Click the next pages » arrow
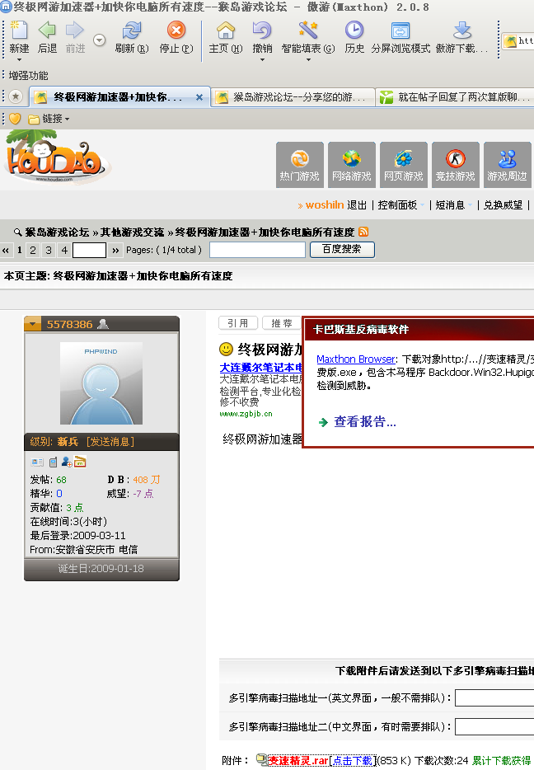The width and height of the screenshot is (534, 770). (x=115, y=250)
